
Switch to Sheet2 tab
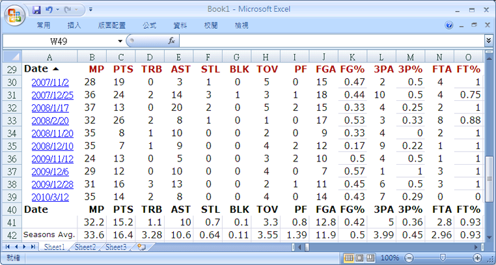click(85, 247)
